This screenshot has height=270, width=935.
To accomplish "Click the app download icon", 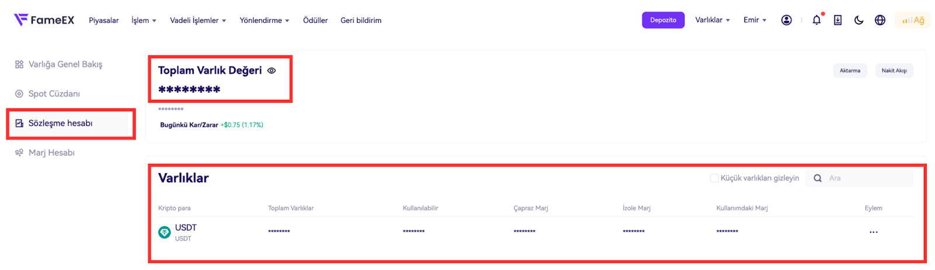I will [837, 20].
